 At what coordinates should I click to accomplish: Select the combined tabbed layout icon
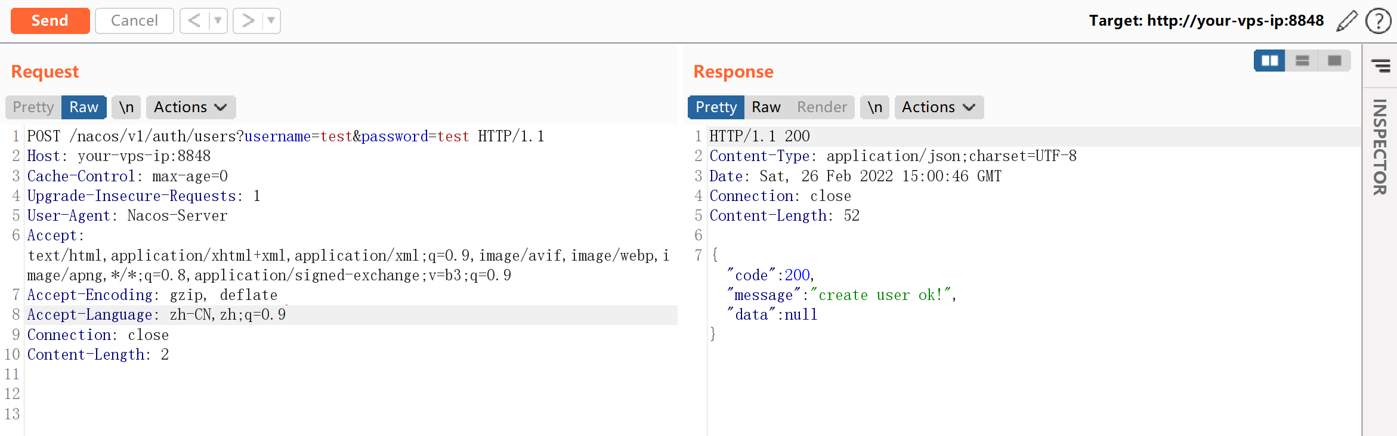click(1334, 61)
